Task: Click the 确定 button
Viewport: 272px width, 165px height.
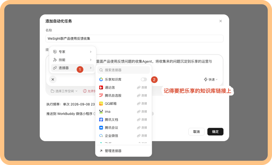Action: (215, 132)
